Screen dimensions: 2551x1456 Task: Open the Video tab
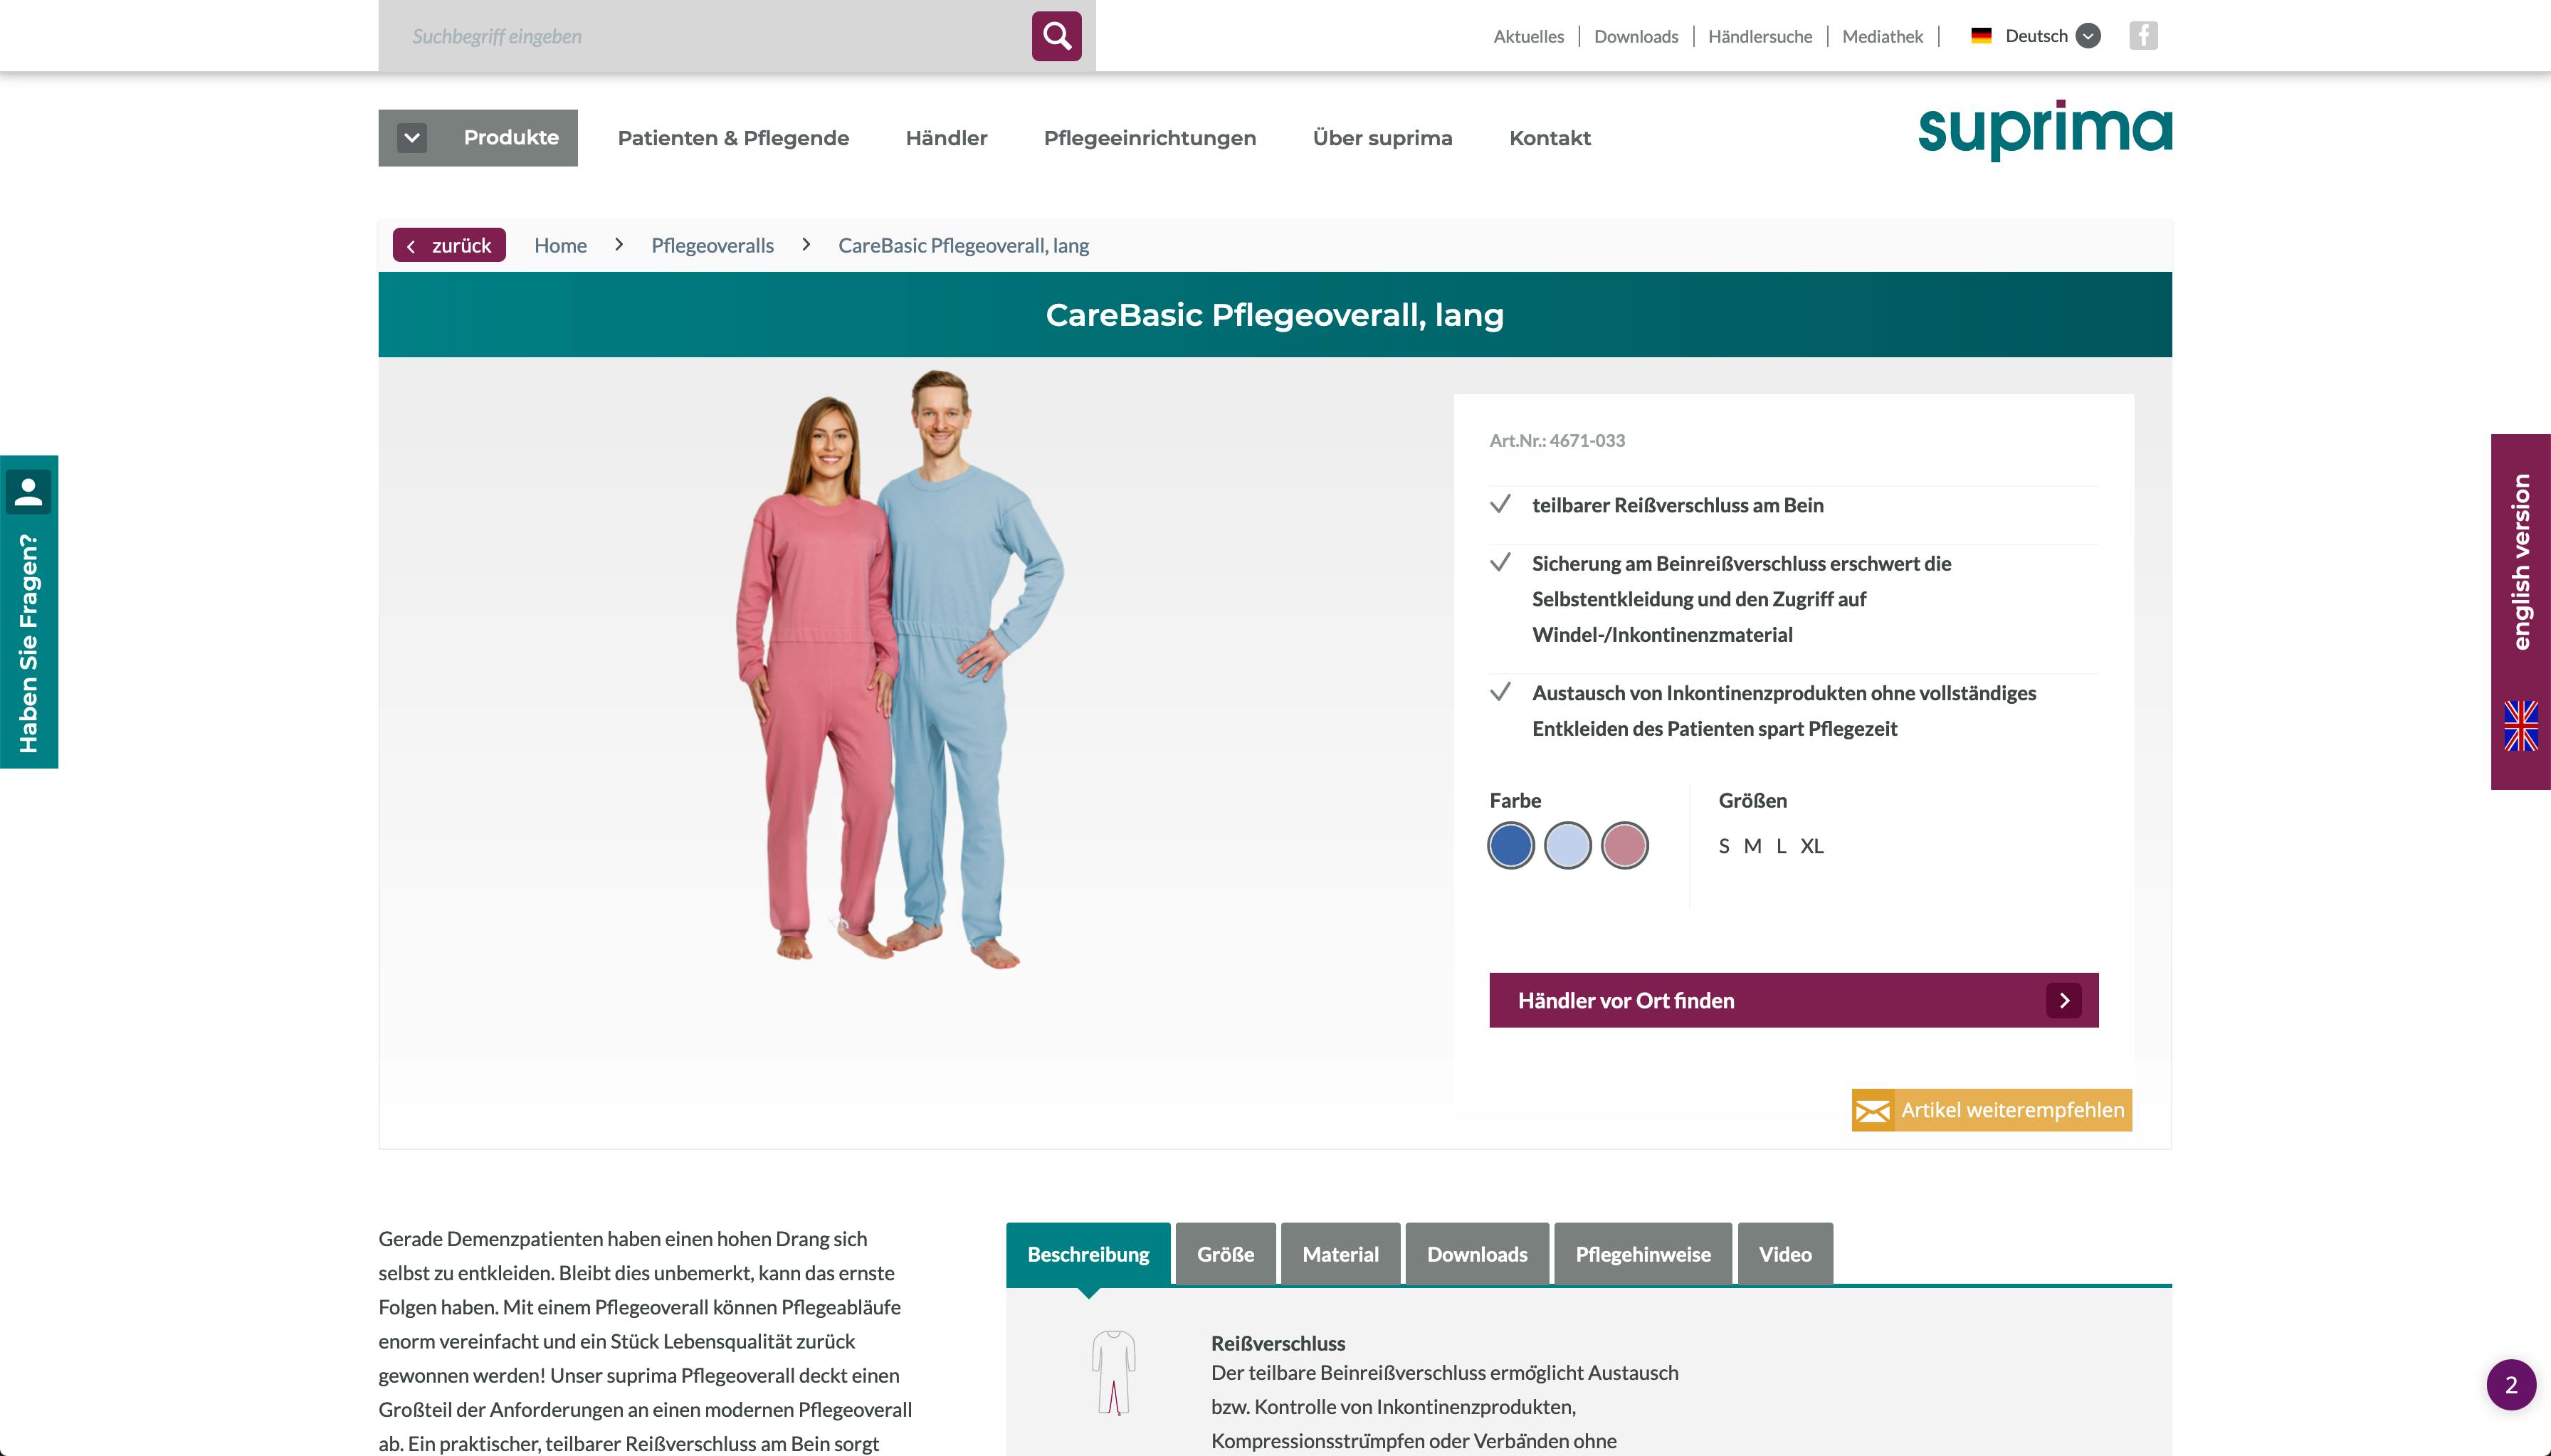[x=1785, y=1254]
